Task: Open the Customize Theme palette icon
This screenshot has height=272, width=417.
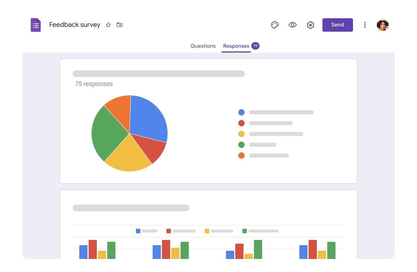Action: pos(275,25)
